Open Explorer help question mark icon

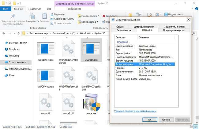(197, 9)
